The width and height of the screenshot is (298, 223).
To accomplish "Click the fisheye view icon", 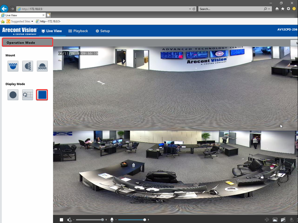I will coord(267,220).
